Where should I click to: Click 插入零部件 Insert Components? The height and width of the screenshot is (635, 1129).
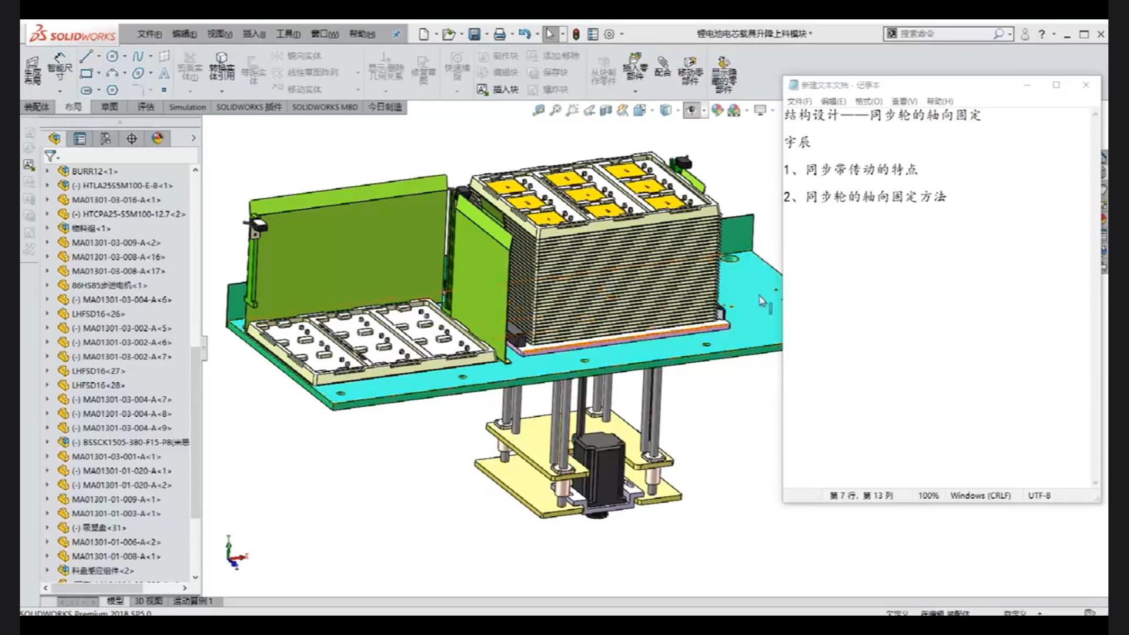click(x=634, y=66)
